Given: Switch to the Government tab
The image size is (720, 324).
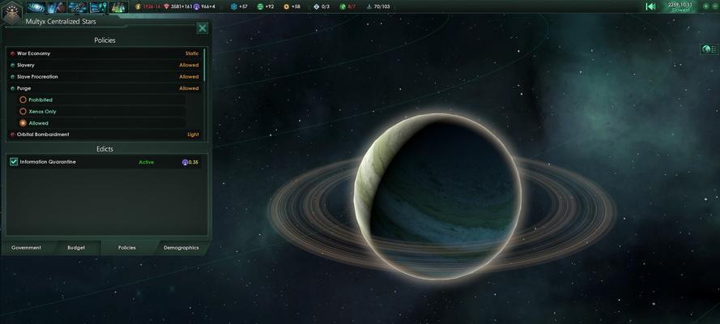Looking at the screenshot, I should (x=26, y=247).
